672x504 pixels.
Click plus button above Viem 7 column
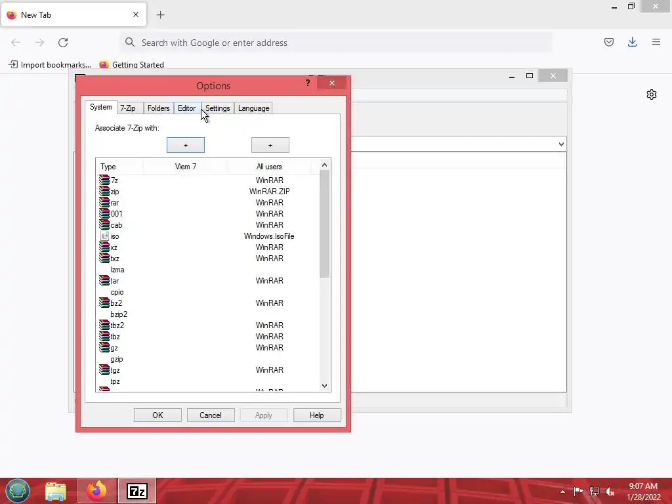186,145
